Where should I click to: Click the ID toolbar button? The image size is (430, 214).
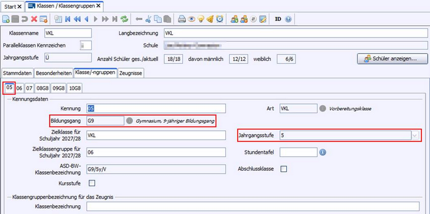click(x=278, y=19)
